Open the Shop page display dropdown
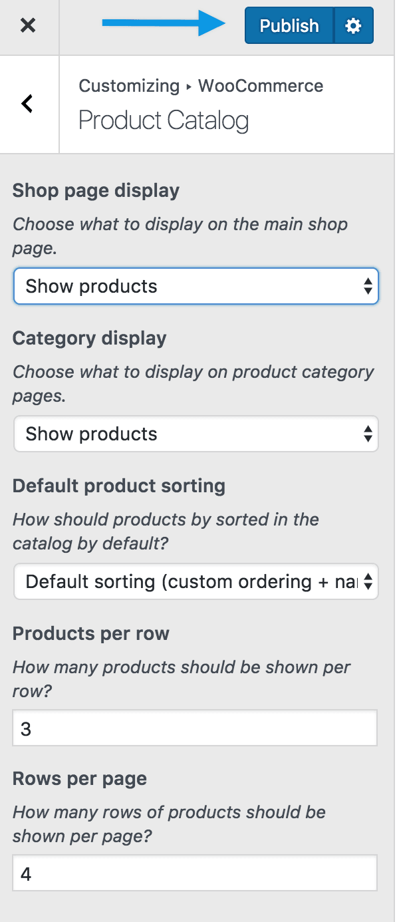The width and height of the screenshot is (399, 922). pyautogui.click(x=196, y=287)
